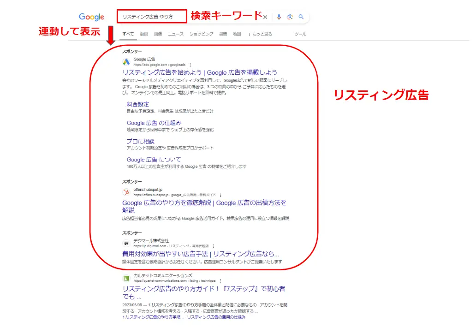Open options dots beside quartet-communications URL

point(220,281)
